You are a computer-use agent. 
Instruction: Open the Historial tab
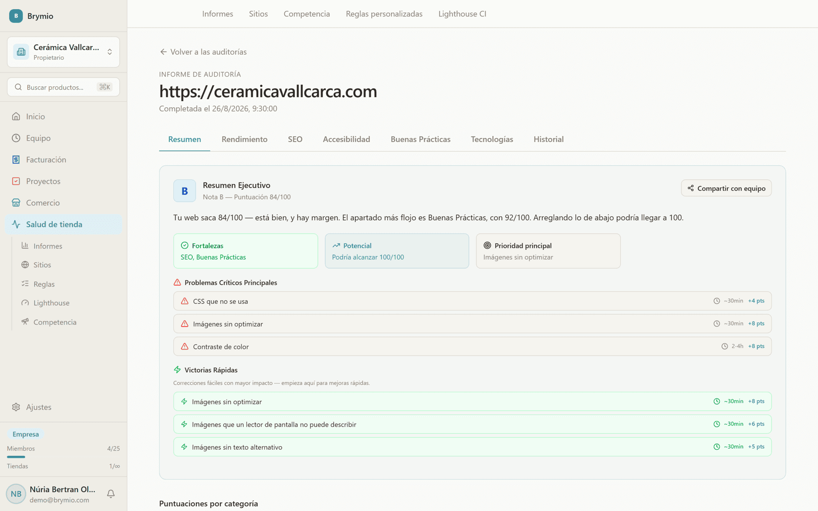[549, 139]
